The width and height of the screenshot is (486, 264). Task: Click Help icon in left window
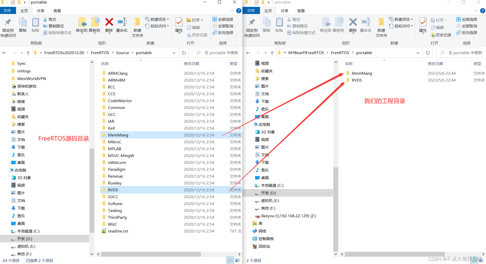(x=239, y=11)
